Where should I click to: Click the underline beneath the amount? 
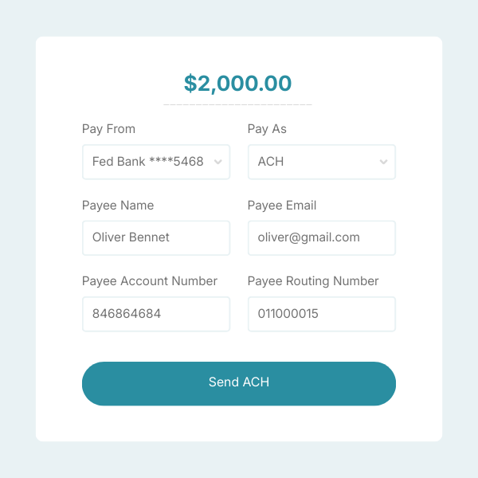coord(237,104)
